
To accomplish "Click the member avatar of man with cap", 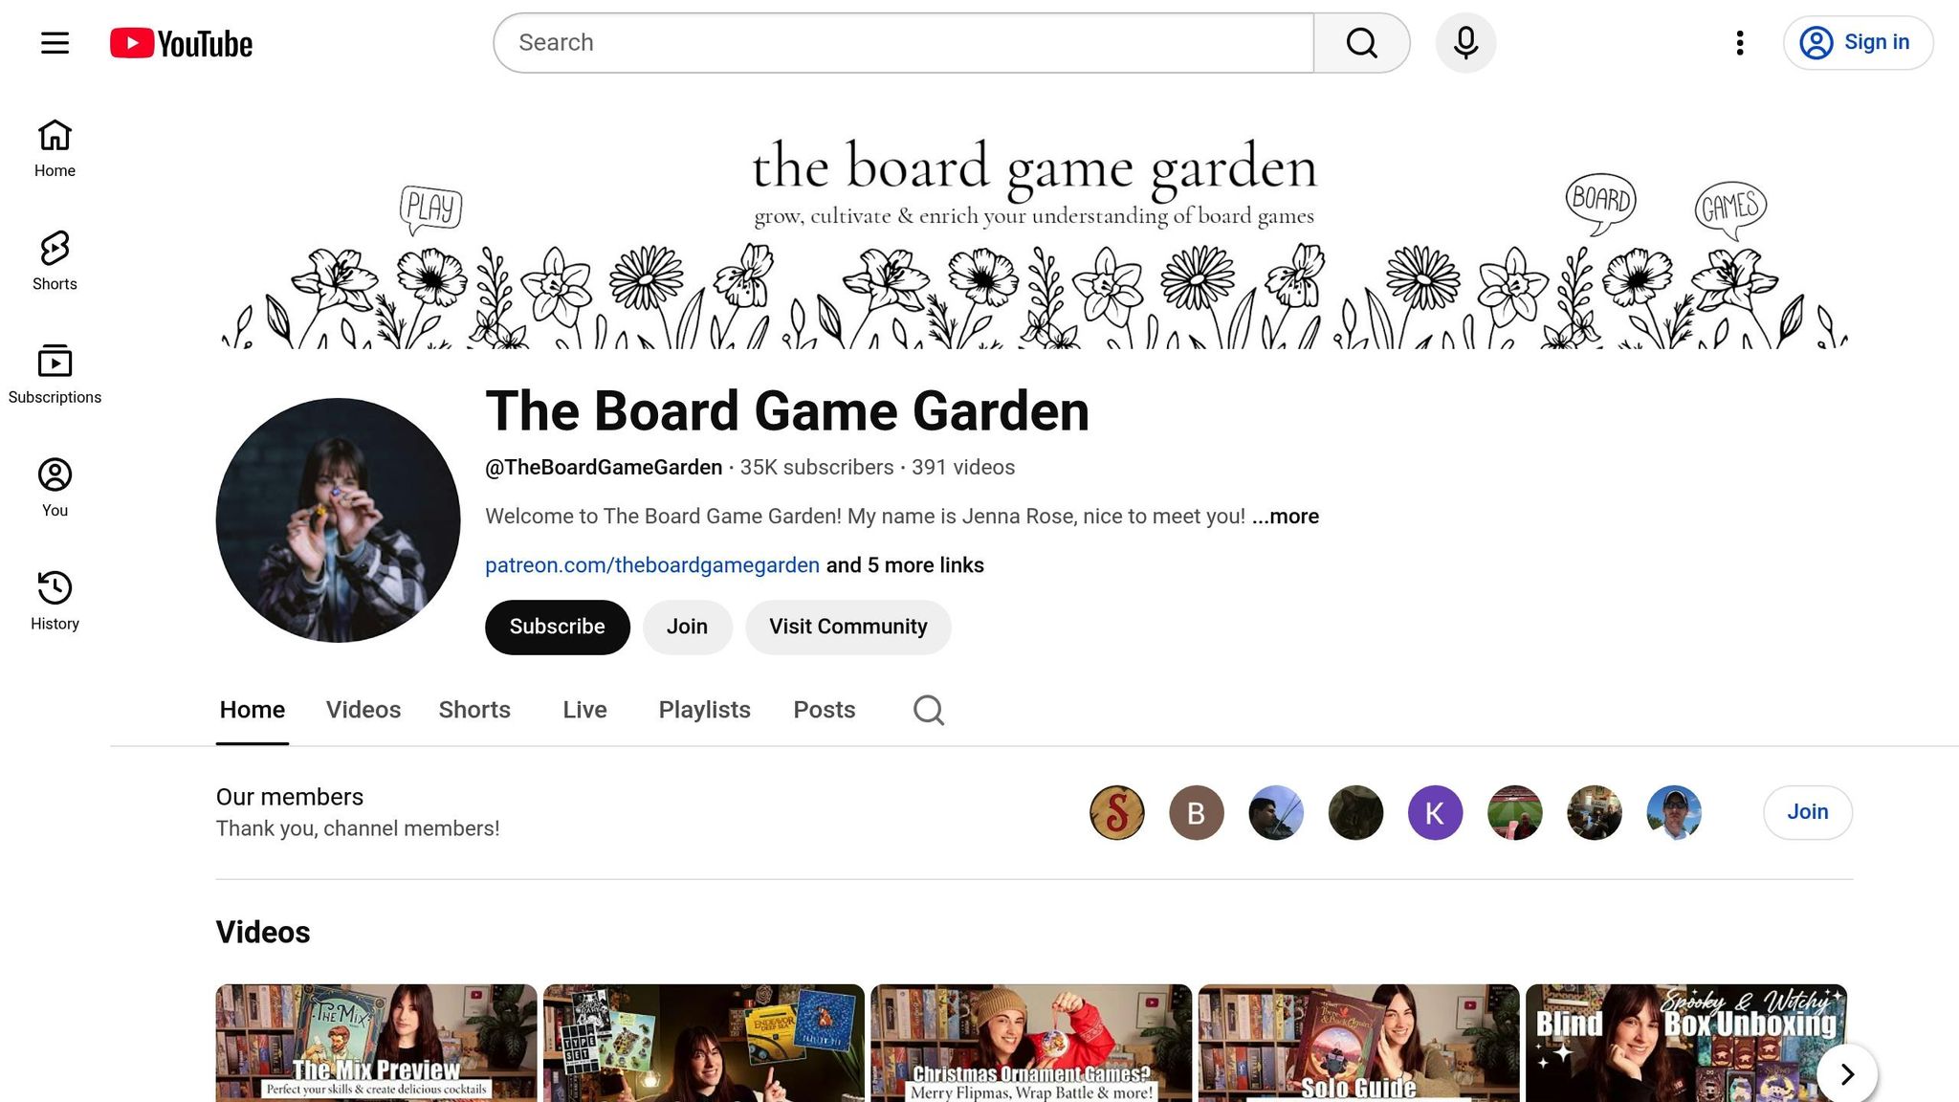I will point(1674,813).
